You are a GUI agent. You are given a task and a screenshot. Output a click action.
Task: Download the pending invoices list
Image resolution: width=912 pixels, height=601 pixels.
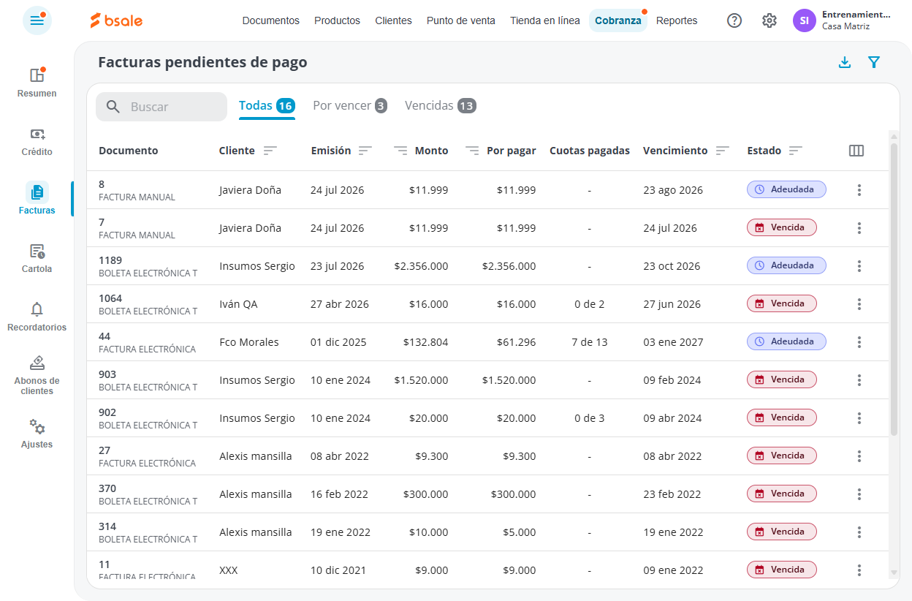click(845, 62)
